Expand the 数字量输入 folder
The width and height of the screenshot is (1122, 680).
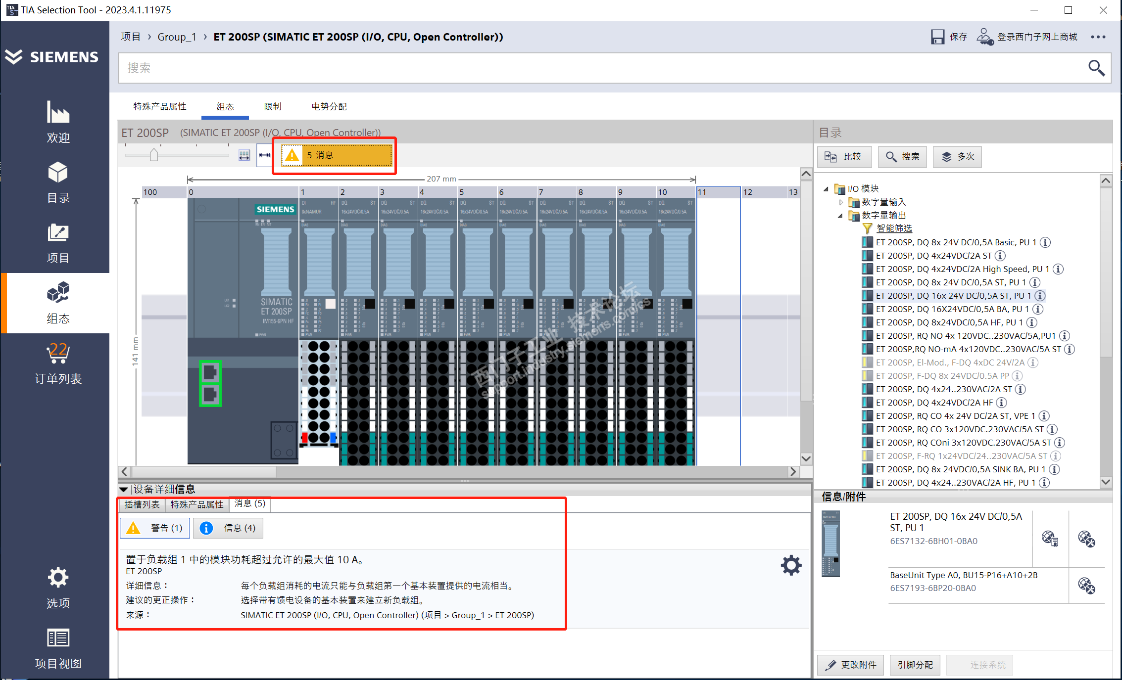pos(840,202)
